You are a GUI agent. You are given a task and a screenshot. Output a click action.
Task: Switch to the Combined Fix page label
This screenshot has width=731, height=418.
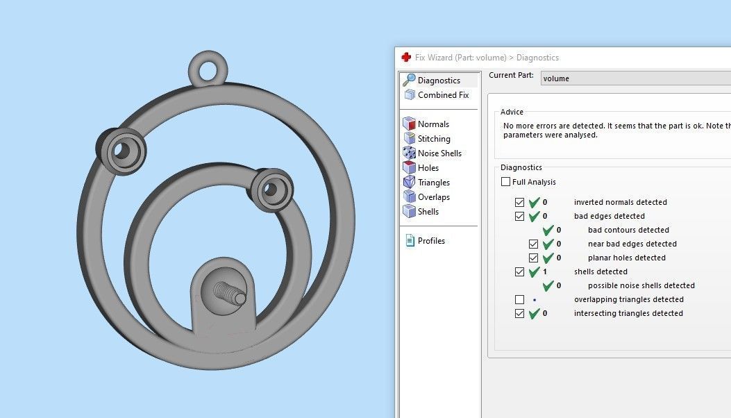(x=444, y=94)
